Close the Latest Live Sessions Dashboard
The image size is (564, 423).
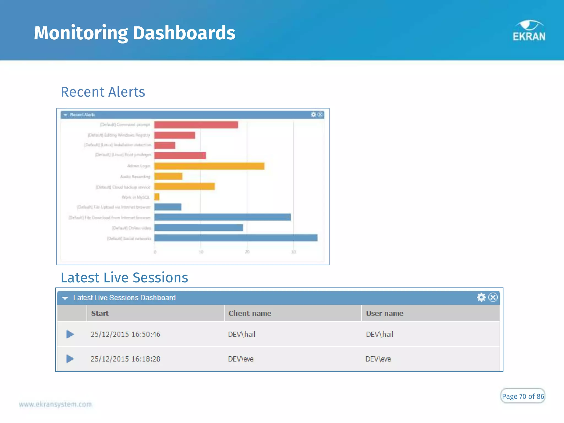(x=493, y=297)
